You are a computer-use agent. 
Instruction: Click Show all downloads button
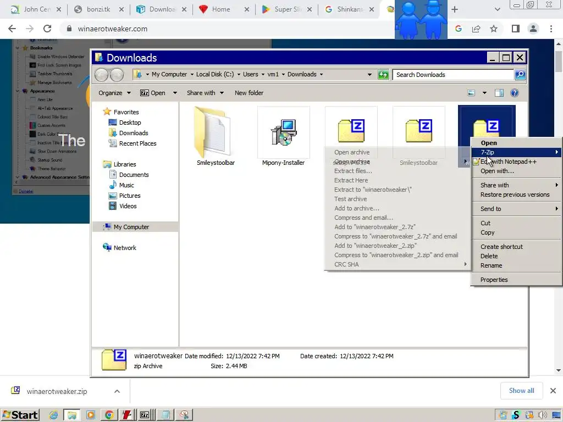click(x=521, y=391)
